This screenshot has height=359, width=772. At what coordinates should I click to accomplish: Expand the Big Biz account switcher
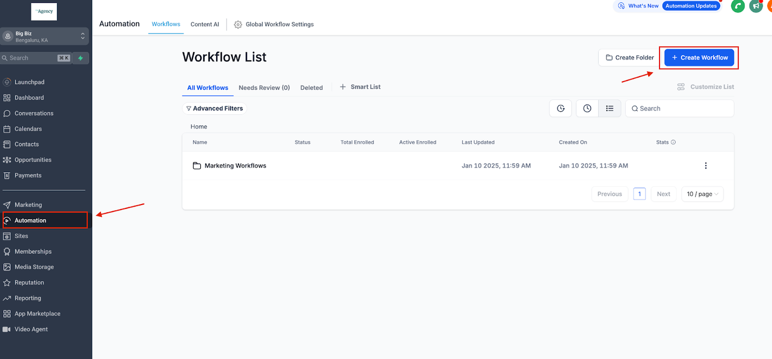tap(45, 36)
